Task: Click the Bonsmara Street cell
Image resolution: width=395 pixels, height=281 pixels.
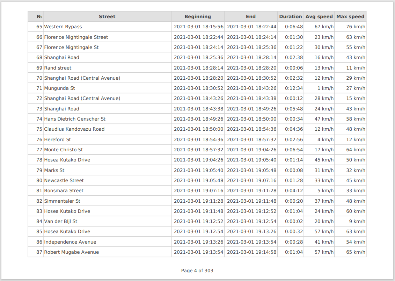Action: [x=64, y=191]
